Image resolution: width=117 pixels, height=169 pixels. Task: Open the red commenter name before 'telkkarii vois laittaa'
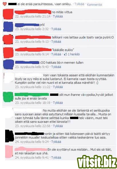[33, 37]
